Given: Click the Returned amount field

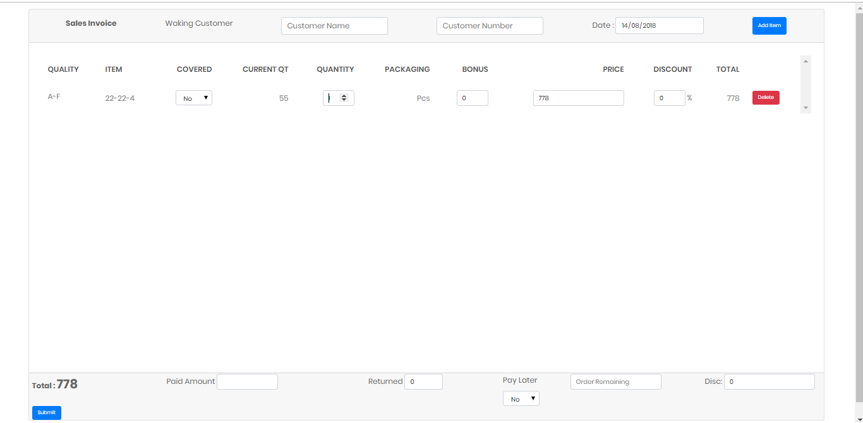Looking at the screenshot, I should click(x=423, y=381).
